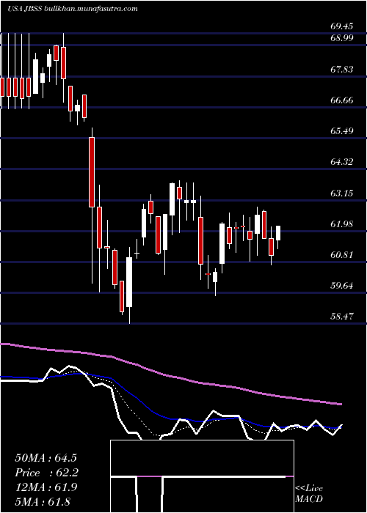
Task: Click the 63.15 price level label
Action: (x=342, y=193)
